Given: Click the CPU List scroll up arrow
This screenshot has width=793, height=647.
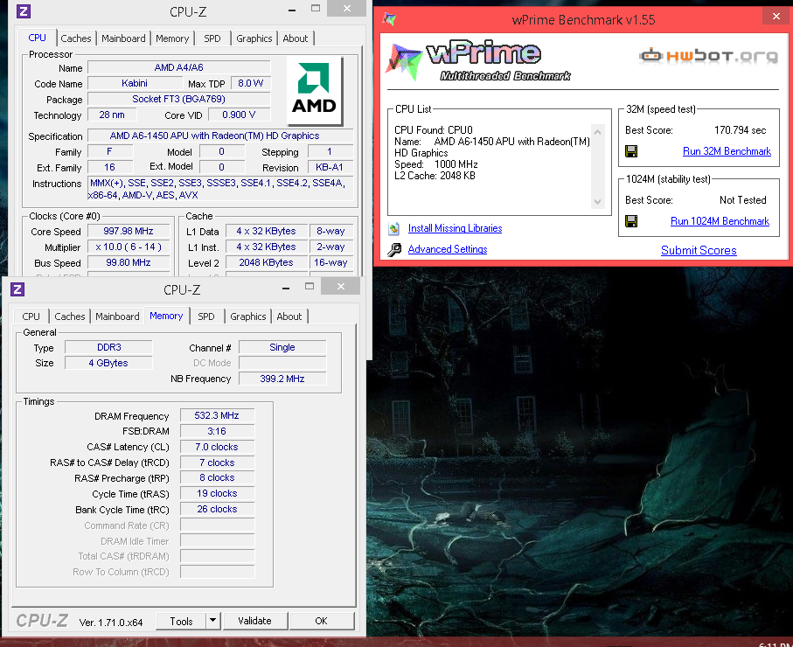Looking at the screenshot, I should (597, 132).
